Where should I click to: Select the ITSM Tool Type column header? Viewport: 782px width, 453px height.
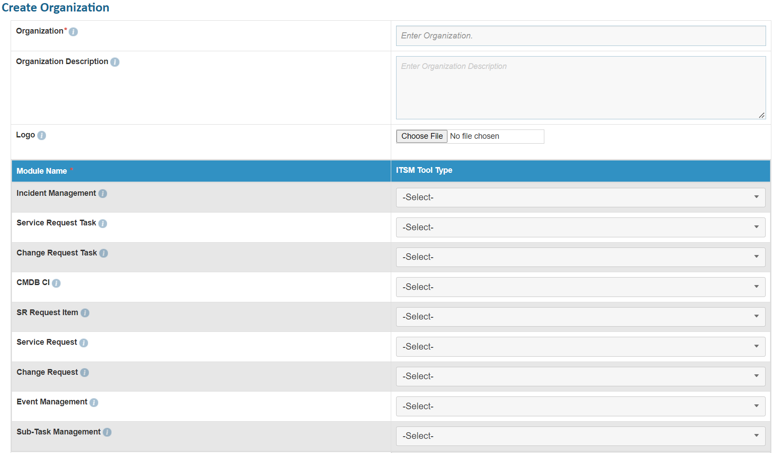(424, 171)
